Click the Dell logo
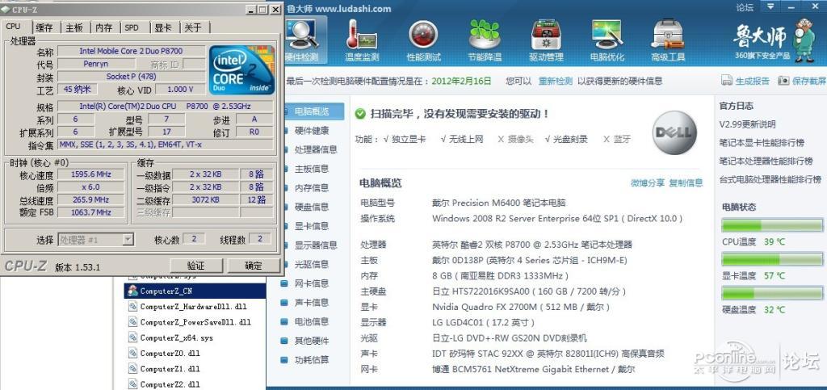The width and height of the screenshot is (827, 390). click(674, 132)
